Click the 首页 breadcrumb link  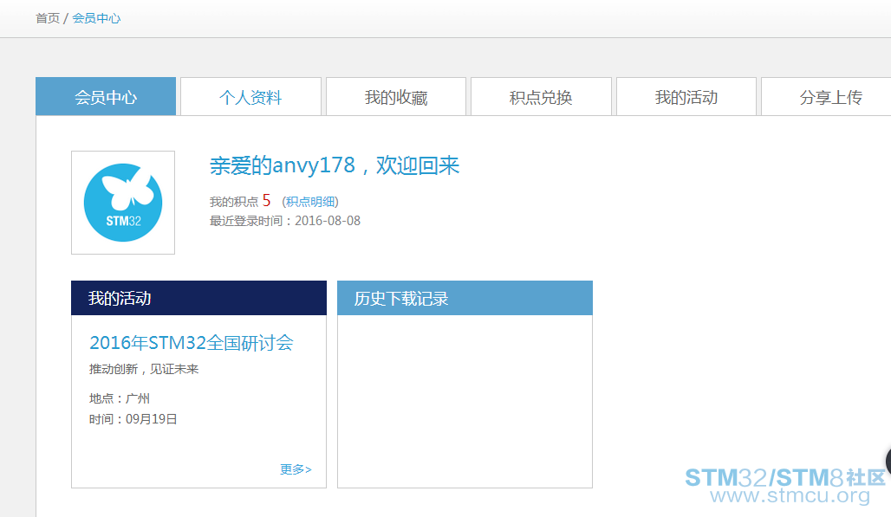pyautogui.click(x=47, y=18)
